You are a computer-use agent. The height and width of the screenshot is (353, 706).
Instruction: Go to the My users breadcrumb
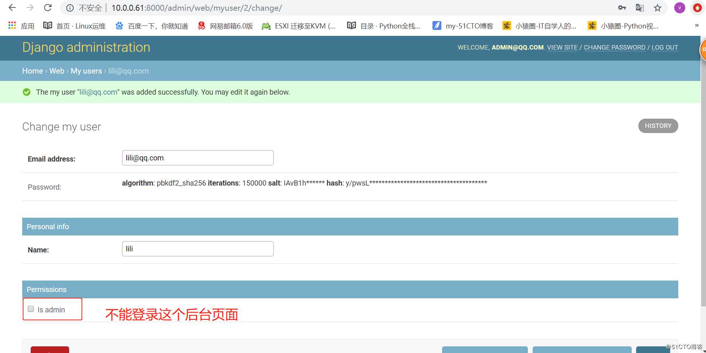(86, 71)
